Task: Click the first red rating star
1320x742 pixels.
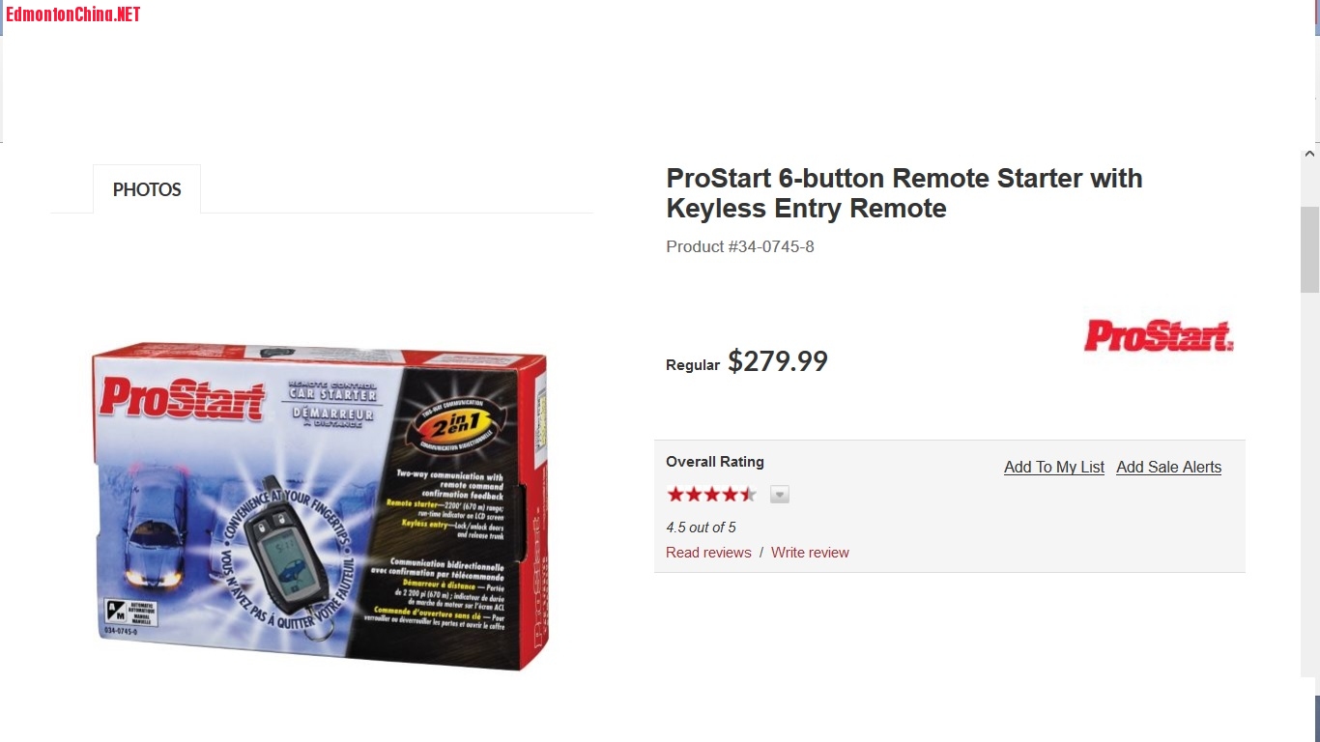Action: (x=675, y=495)
